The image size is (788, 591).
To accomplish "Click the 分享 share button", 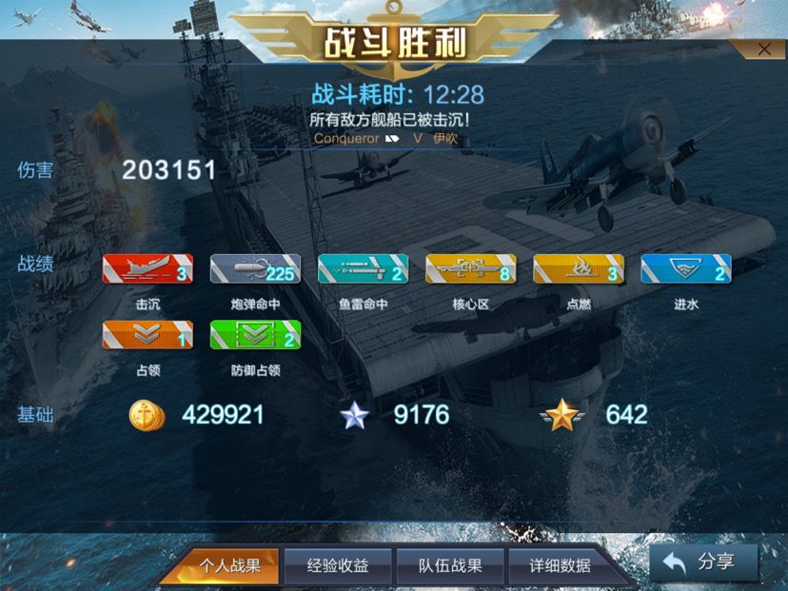I will tap(703, 562).
